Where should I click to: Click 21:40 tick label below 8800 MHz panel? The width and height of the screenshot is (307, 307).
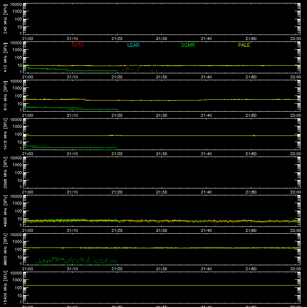[206, 269]
